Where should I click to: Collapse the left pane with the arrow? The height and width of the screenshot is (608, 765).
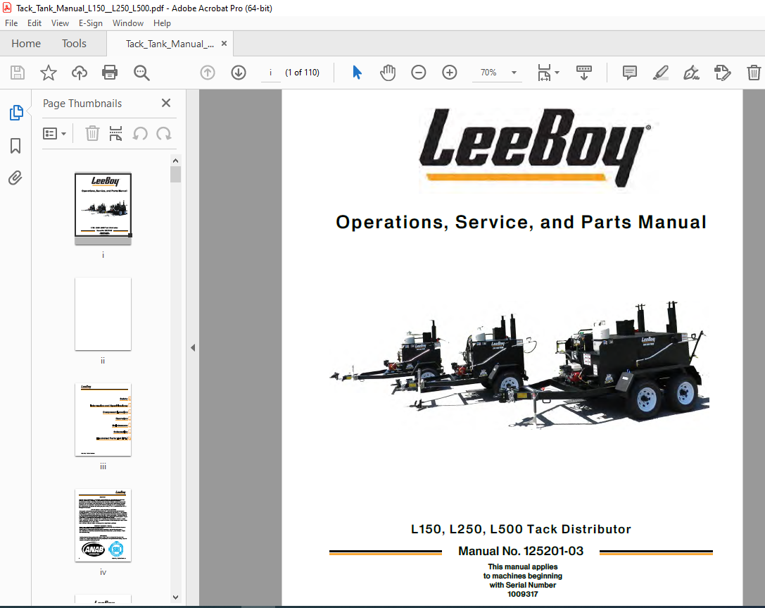tap(193, 348)
